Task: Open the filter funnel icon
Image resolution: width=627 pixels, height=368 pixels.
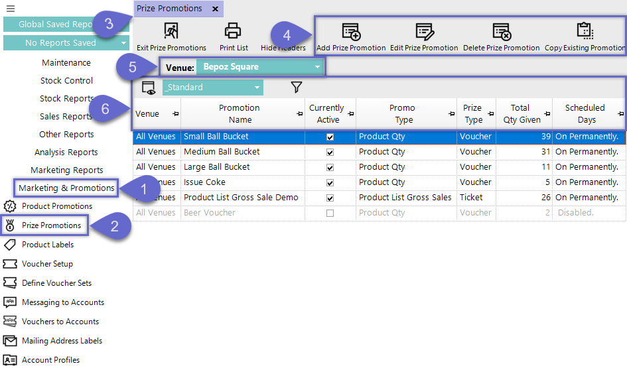Action: (297, 88)
